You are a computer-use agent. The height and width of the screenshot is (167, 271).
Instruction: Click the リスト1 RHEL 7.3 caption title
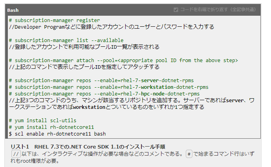(x=88, y=147)
